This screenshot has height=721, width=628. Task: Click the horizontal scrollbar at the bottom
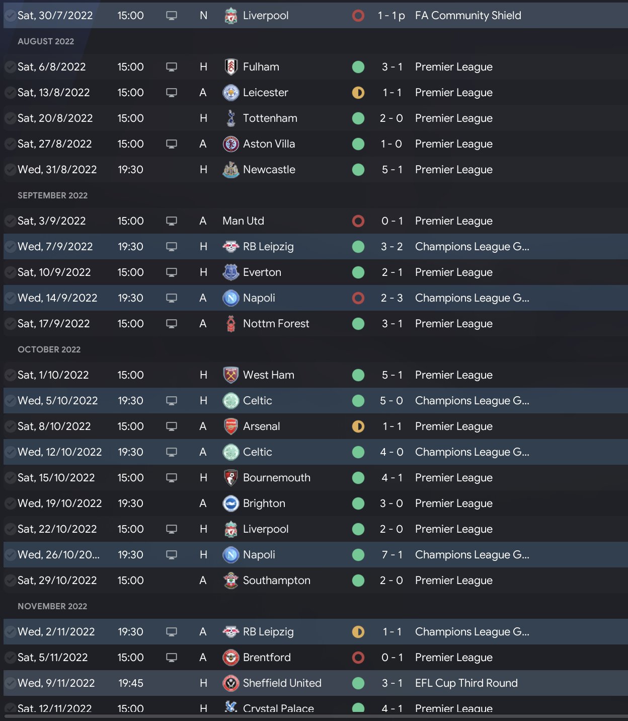[x=314, y=716]
